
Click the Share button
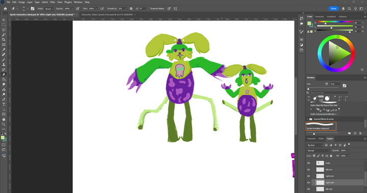click(x=333, y=9)
